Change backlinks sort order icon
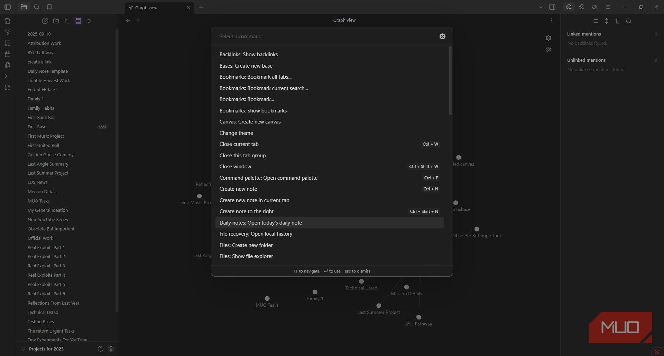 point(618,21)
